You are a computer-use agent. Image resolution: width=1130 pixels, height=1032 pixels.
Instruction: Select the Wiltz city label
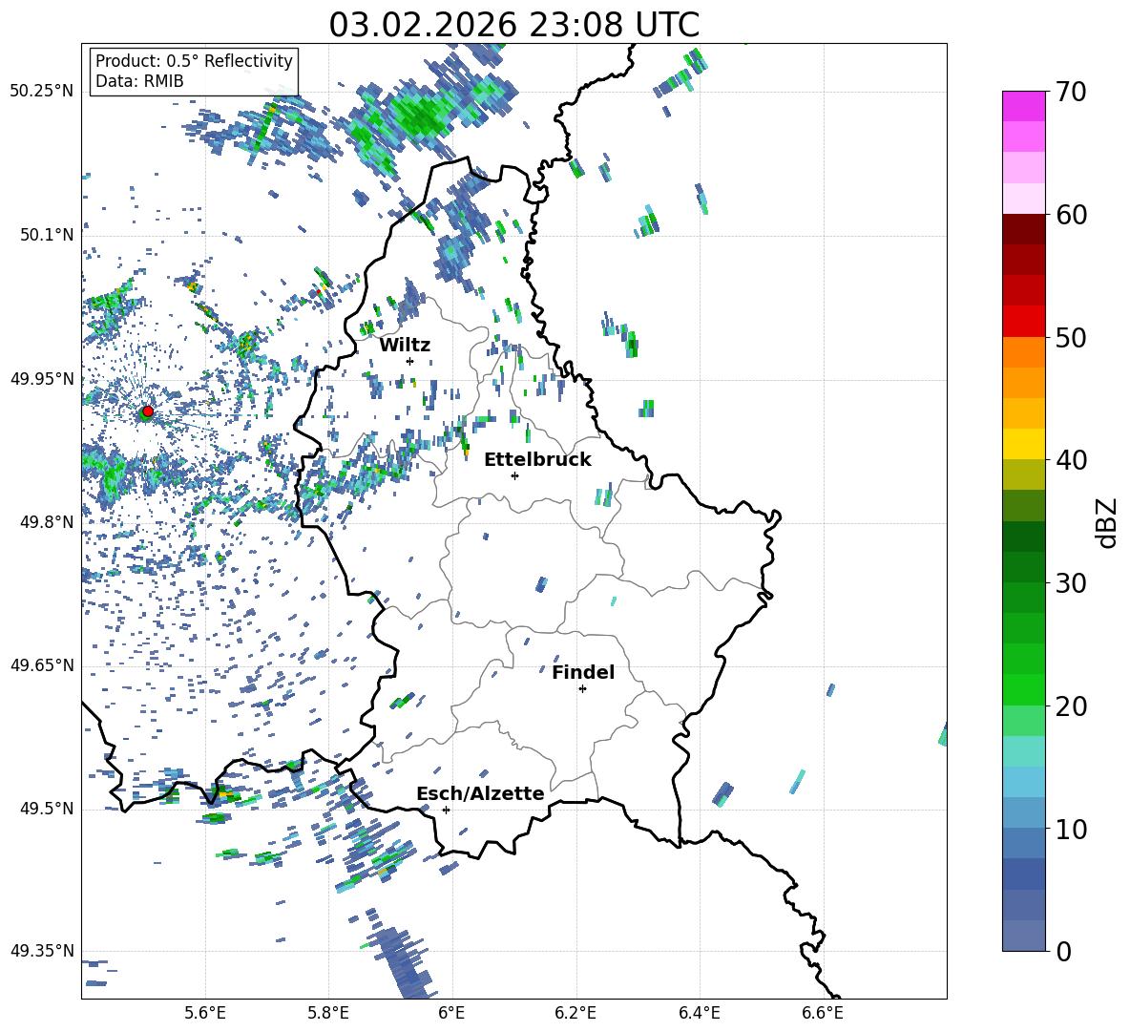point(405,346)
